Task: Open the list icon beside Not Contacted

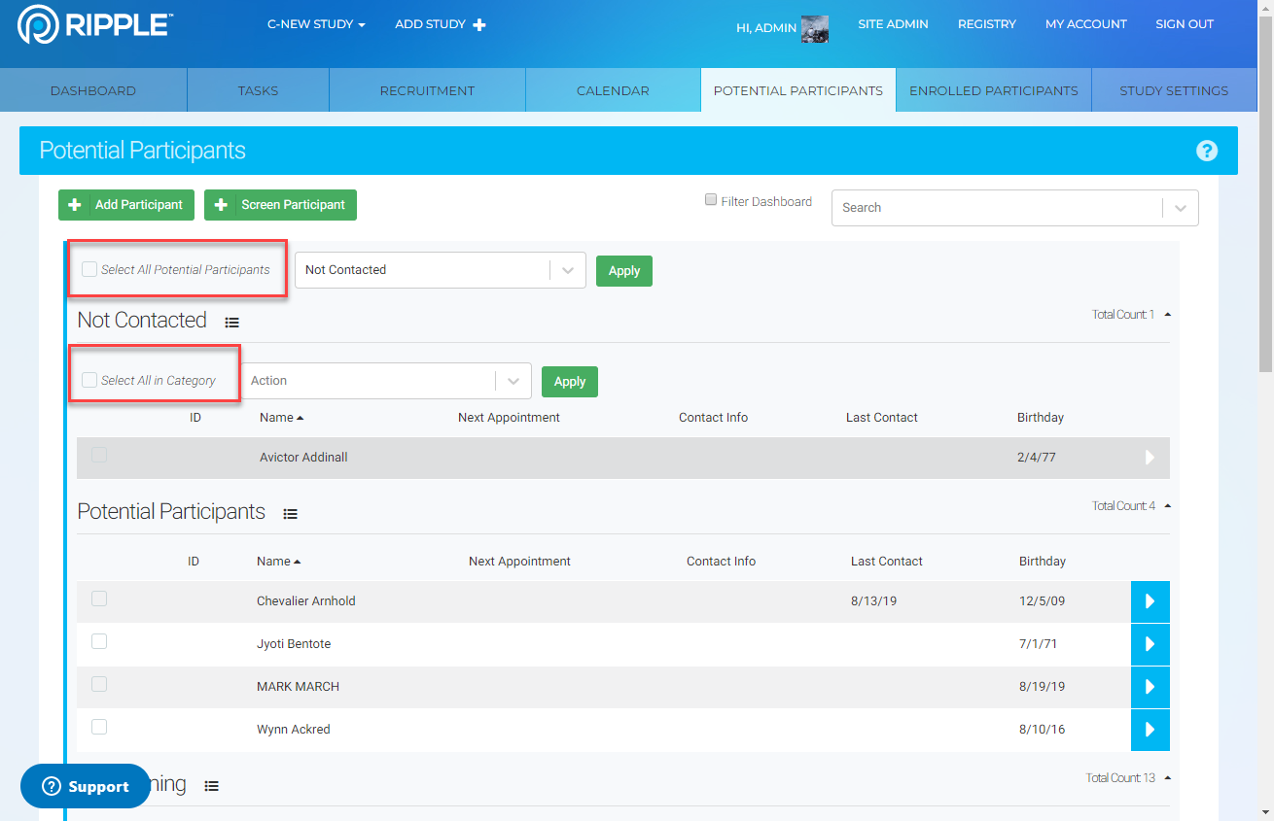Action: pyautogui.click(x=231, y=323)
